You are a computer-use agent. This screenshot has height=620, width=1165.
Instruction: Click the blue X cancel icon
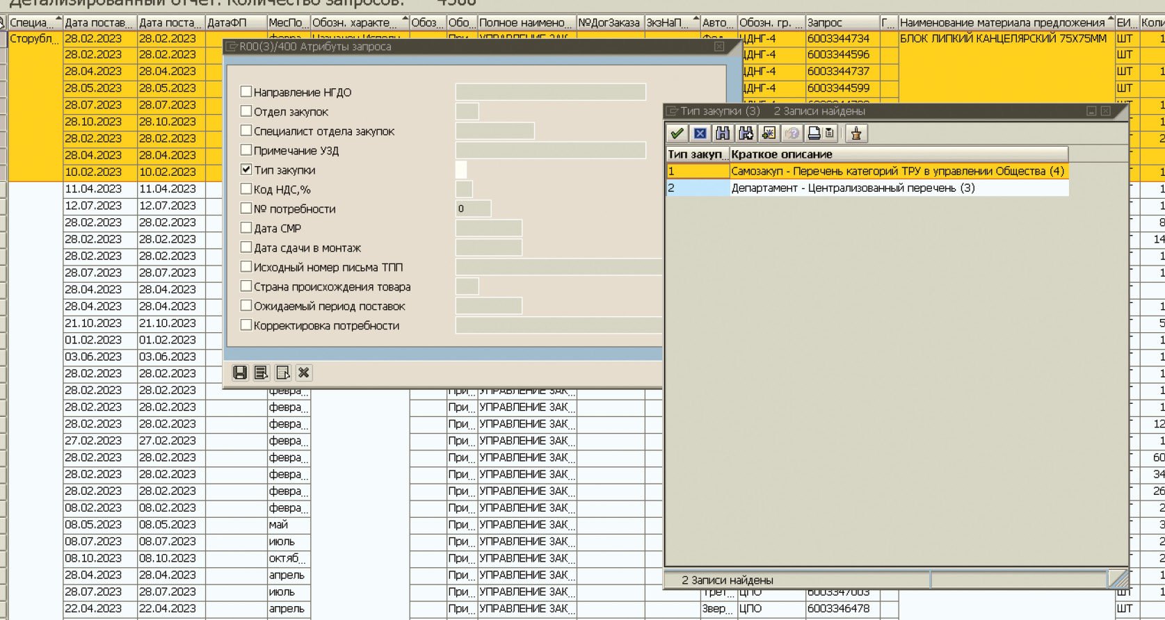click(700, 133)
